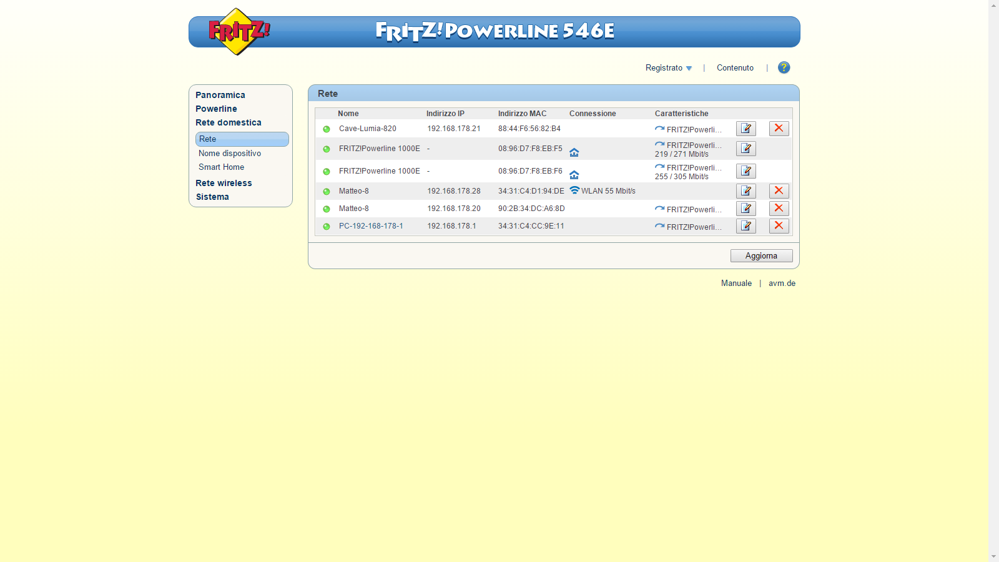Open the Powerline menu section
999x562 pixels.
click(216, 109)
